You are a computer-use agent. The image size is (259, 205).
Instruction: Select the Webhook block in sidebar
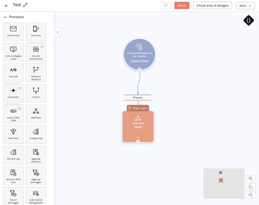click(36, 113)
